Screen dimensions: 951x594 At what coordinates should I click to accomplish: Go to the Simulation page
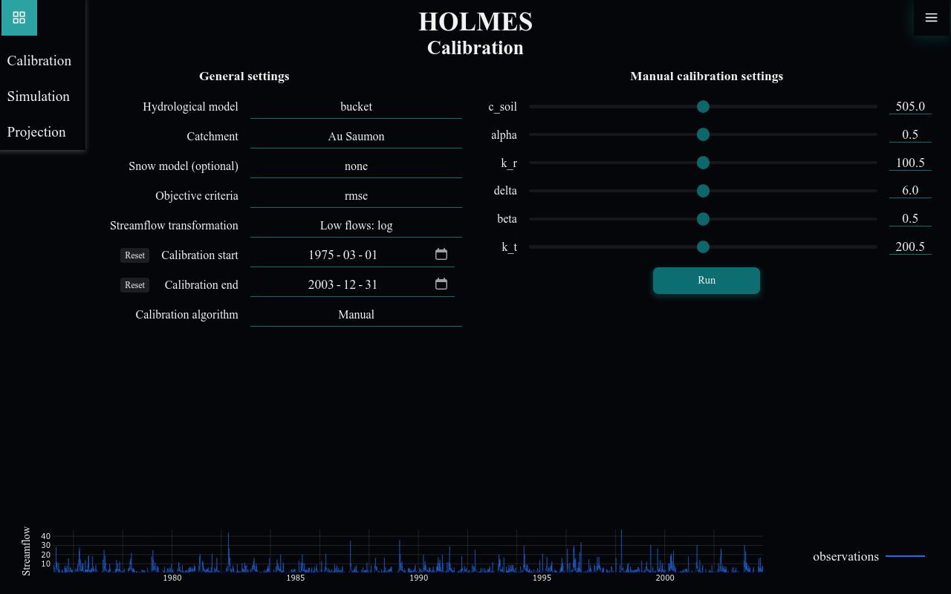38,96
